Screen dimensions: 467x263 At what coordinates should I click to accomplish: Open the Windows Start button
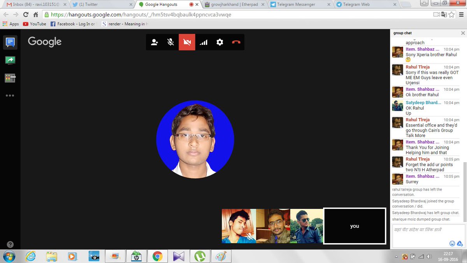(x=9, y=256)
